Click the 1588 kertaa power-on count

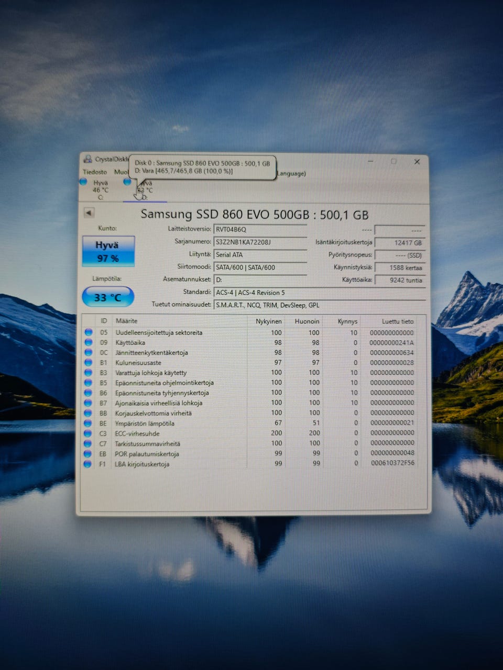tap(400, 267)
